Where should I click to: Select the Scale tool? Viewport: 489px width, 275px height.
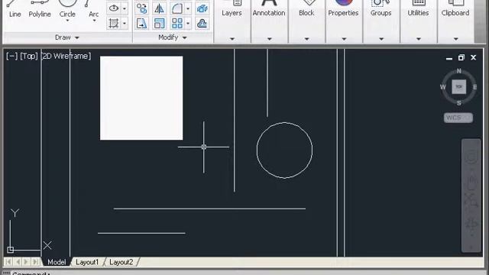pyautogui.click(x=160, y=24)
